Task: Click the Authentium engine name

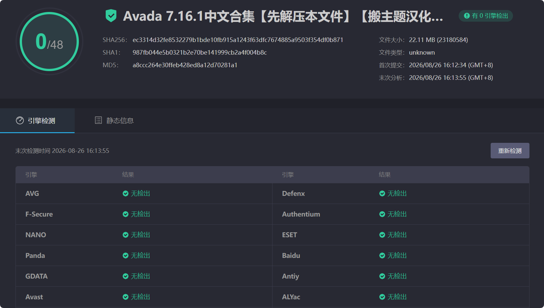Action: [301, 214]
